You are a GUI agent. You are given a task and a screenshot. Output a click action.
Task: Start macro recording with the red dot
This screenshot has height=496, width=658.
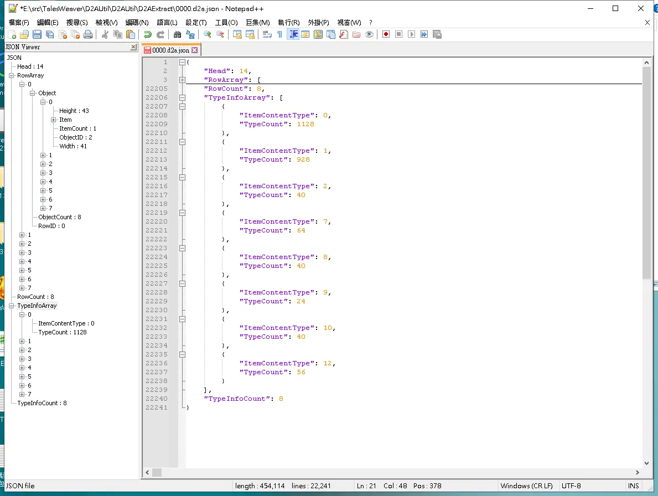[x=386, y=34]
